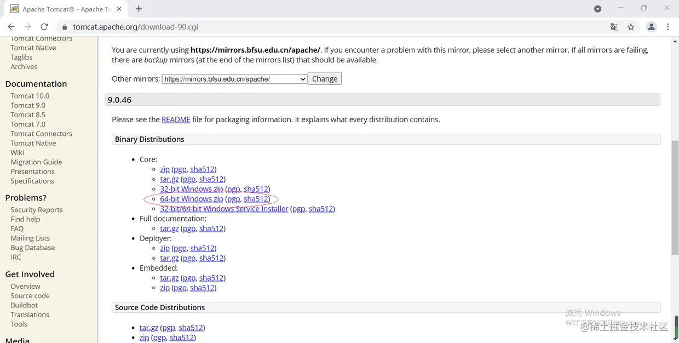Viewport: 679px width, 343px height.
Task: Click the address bar URL
Action: tap(135, 27)
